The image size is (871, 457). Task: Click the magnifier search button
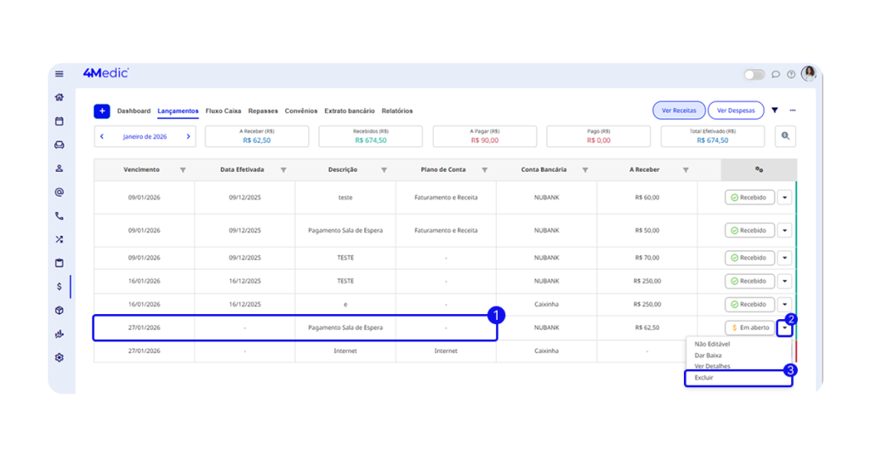click(785, 136)
